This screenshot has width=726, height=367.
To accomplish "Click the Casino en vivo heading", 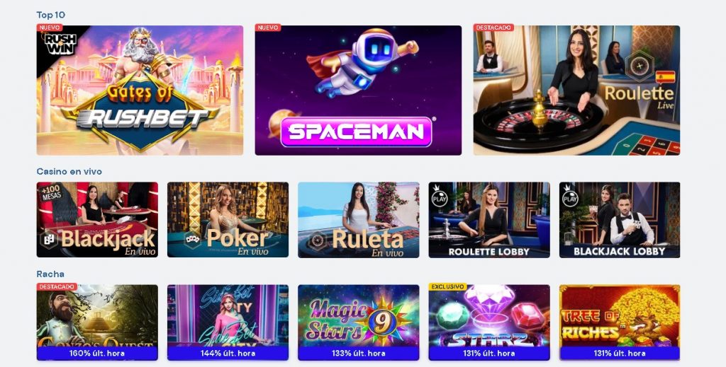I will tap(69, 171).
